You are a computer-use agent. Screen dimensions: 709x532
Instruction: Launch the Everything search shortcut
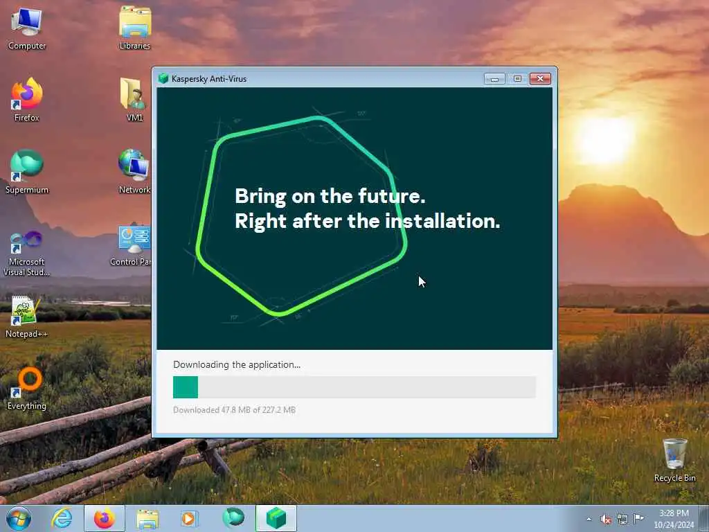pos(27,388)
